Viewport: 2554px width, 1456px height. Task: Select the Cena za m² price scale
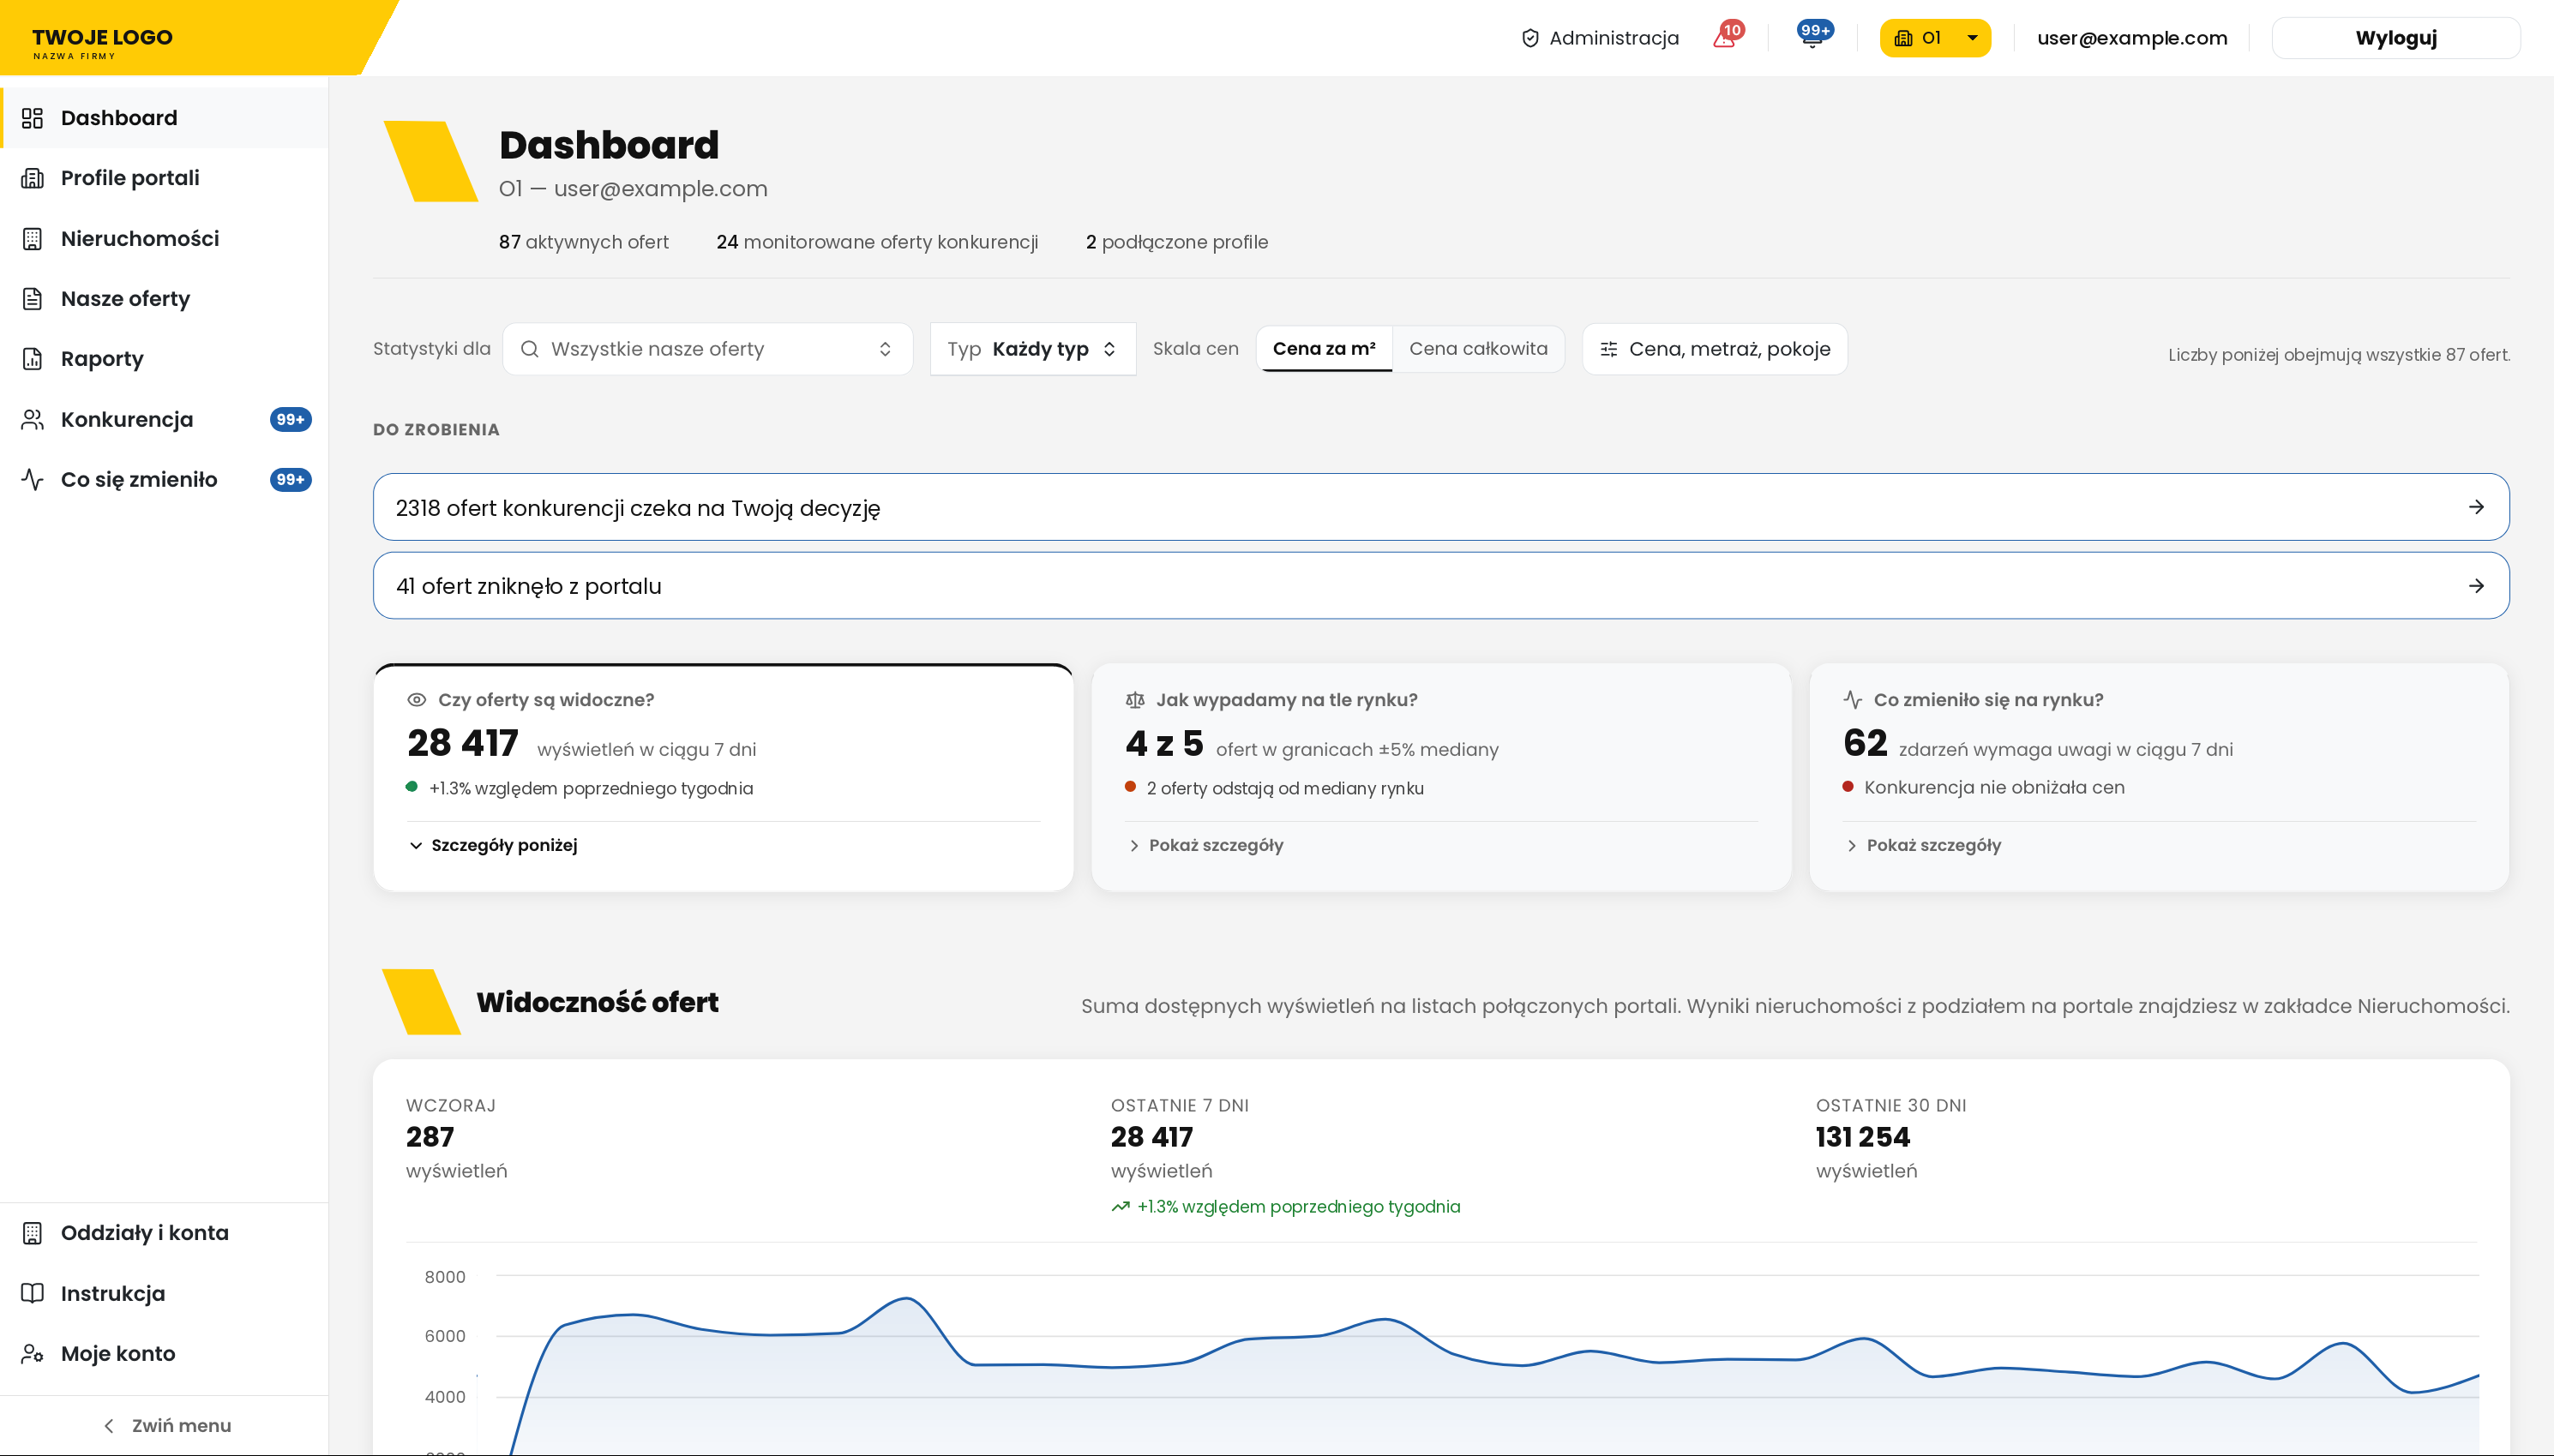pyautogui.click(x=1324, y=348)
